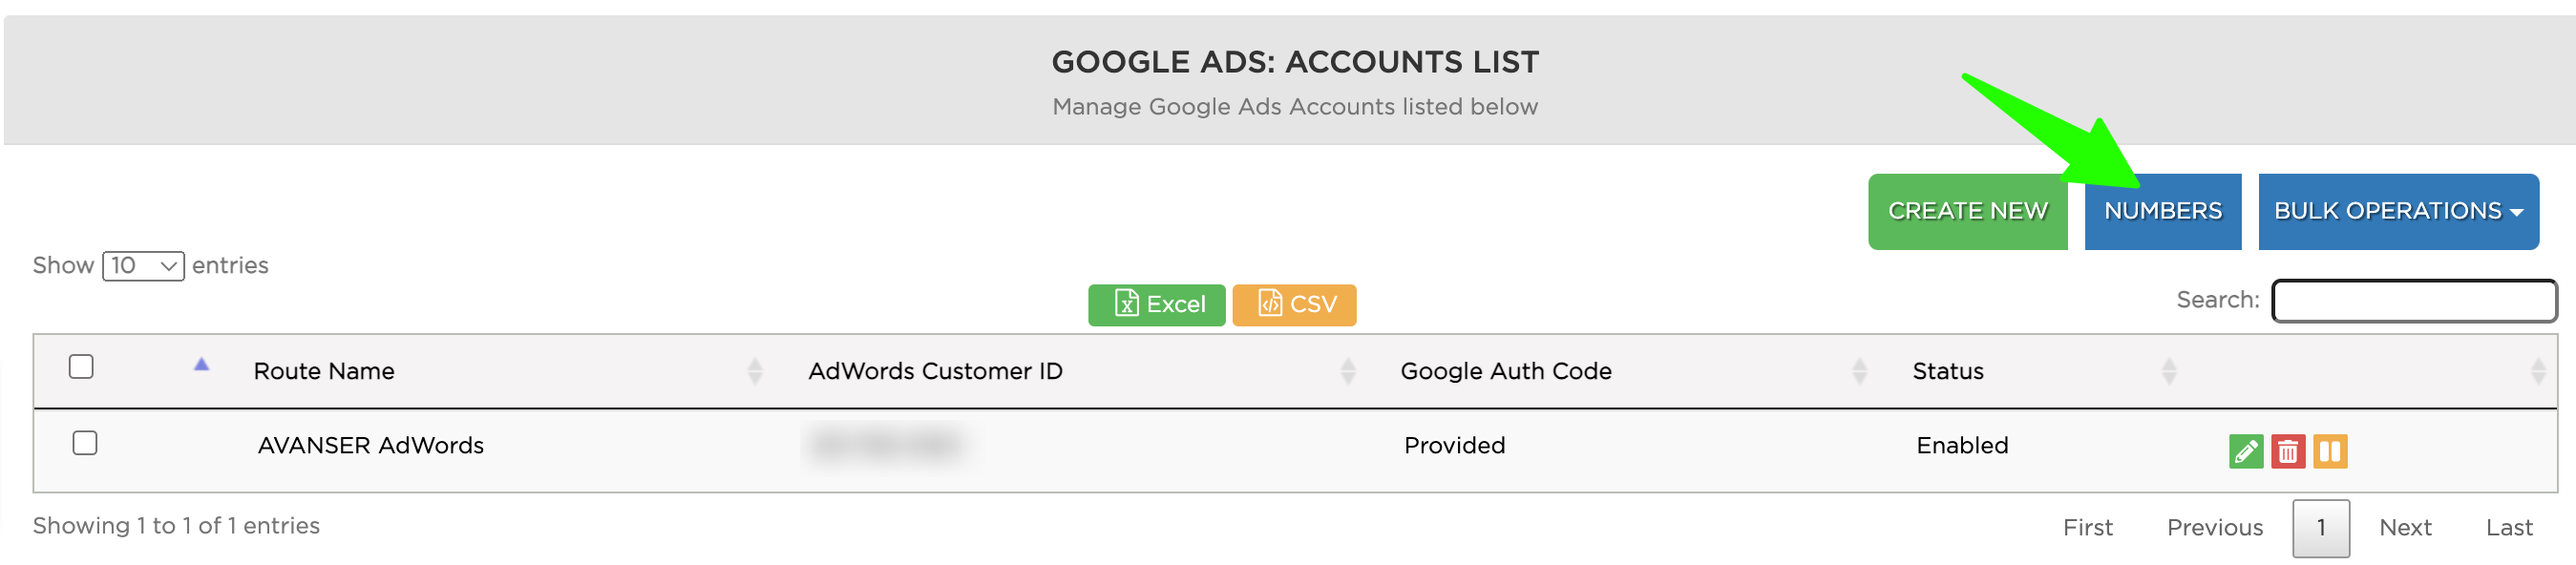
Task: Sort by Route Name column header
Action: coord(324,371)
